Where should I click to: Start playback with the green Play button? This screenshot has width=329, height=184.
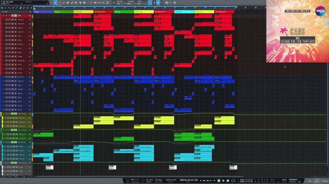tap(224, 181)
